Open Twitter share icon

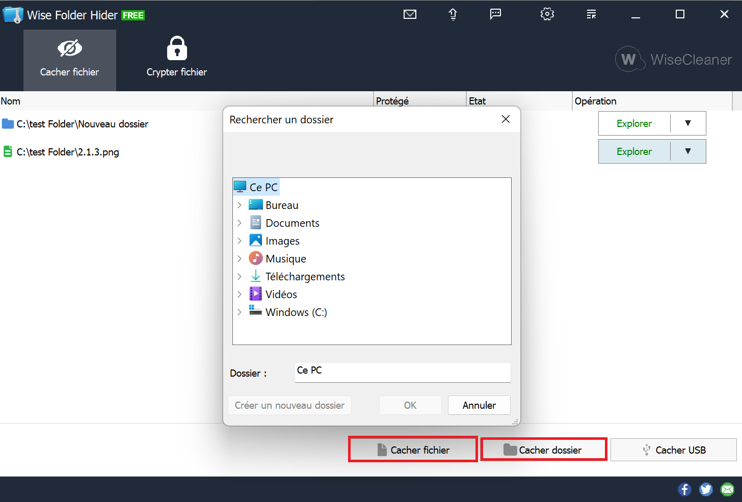pos(706,489)
